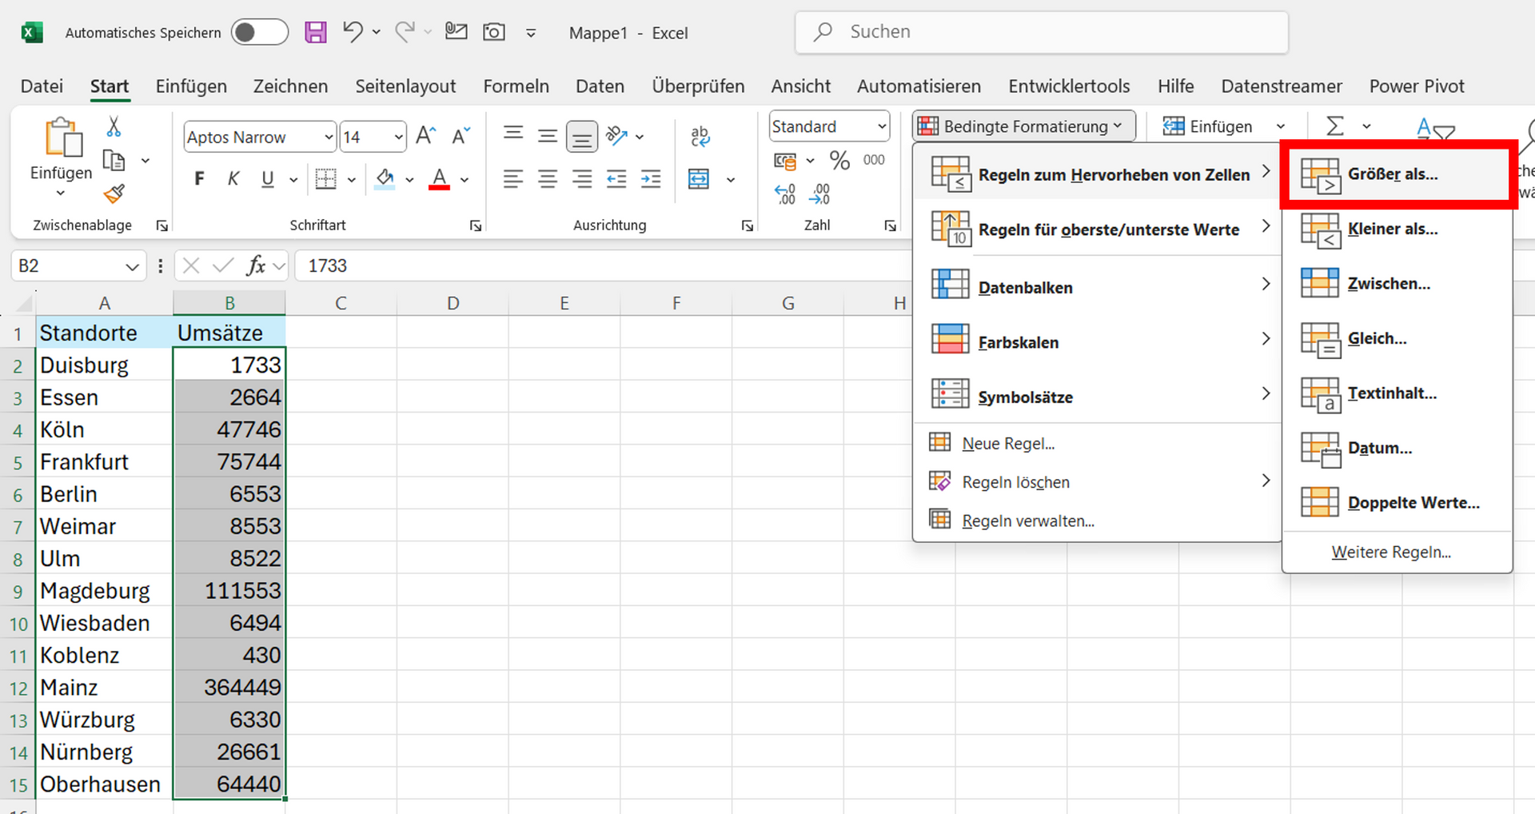Click the Redo arrow icon
This screenshot has width=1535, height=814.
pos(405,32)
